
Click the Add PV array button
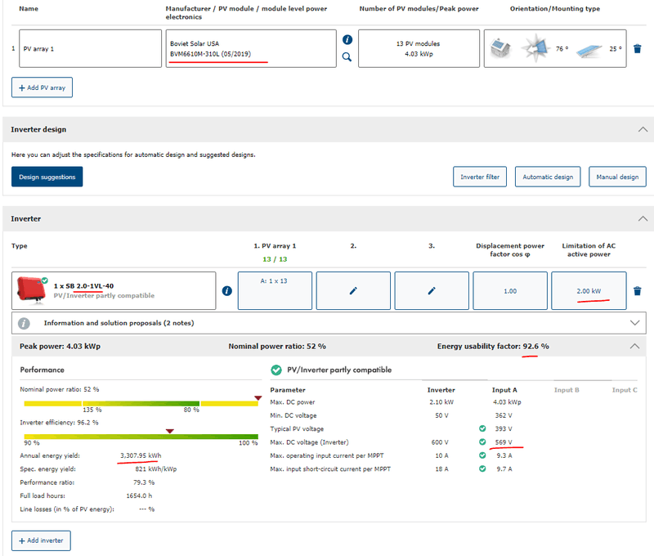point(43,87)
